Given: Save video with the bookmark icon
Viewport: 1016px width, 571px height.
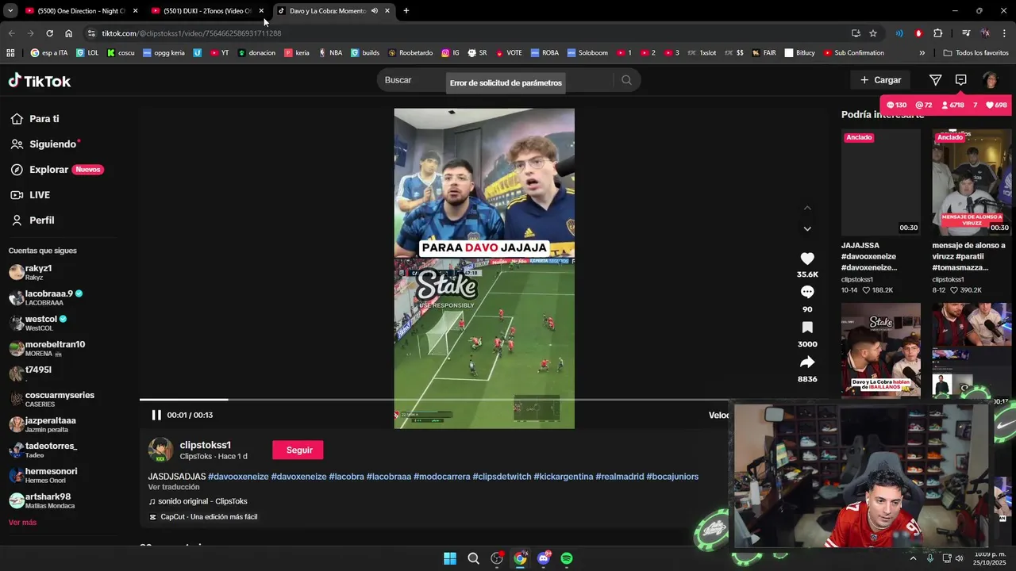Looking at the screenshot, I should coord(807,328).
